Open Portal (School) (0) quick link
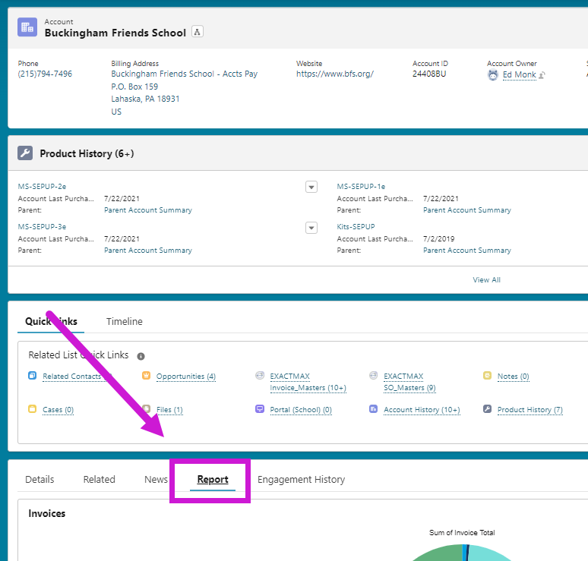Screen dimensions: 588x561 point(301,410)
